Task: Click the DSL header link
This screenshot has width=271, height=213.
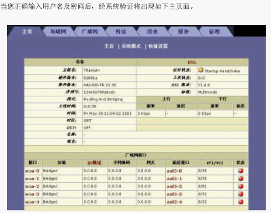Action: (x=192, y=62)
